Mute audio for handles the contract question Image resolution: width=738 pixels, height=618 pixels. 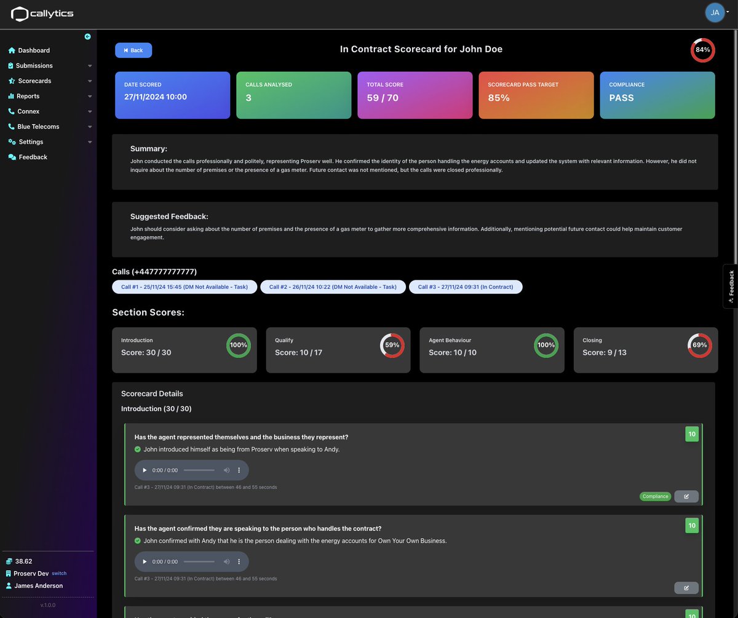(x=226, y=561)
